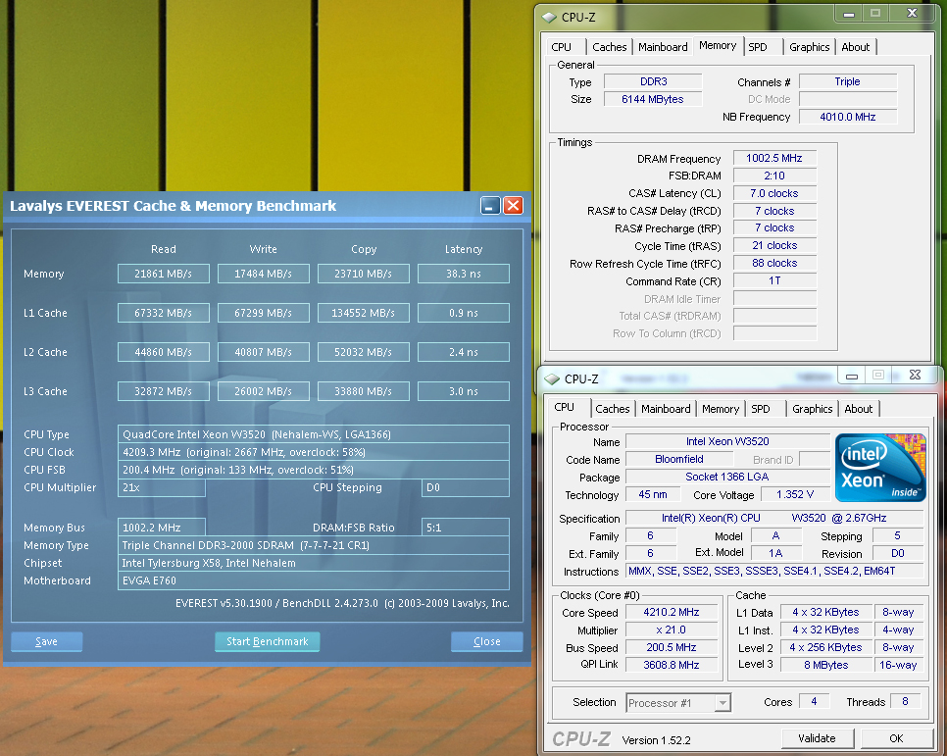Image resolution: width=947 pixels, height=756 pixels.
Task: Click the Save button in EVEREST
Action: point(46,642)
